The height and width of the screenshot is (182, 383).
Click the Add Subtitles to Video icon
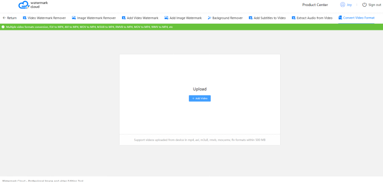point(250,18)
